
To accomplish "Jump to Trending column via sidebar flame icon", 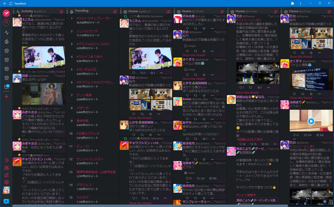I will pyautogui.click(x=6, y=41).
